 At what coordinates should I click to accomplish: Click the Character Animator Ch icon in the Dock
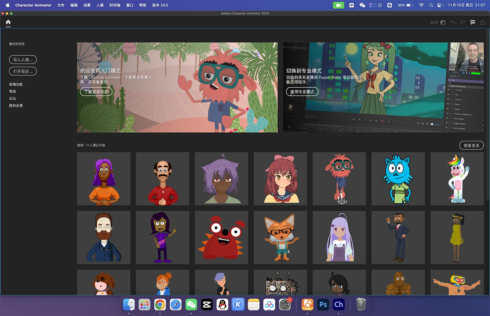pyautogui.click(x=339, y=305)
